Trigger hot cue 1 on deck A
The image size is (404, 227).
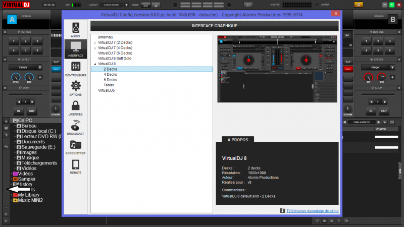pyautogui.click(x=14, y=41)
